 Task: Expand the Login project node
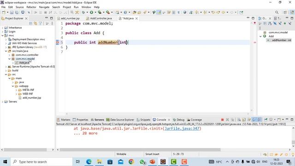(2, 32)
